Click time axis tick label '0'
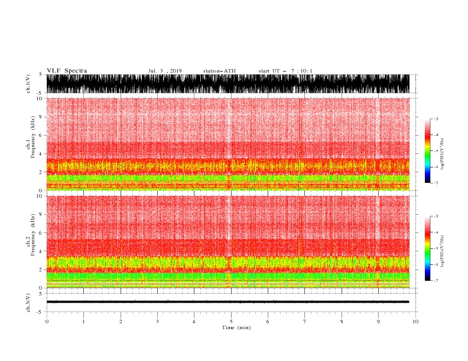468x361 pixels. click(47, 321)
